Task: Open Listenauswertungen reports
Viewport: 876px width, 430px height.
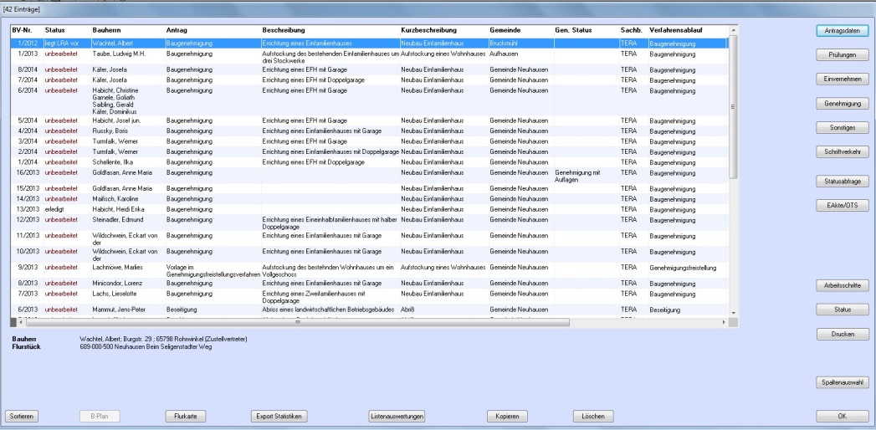Action: point(398,416)
